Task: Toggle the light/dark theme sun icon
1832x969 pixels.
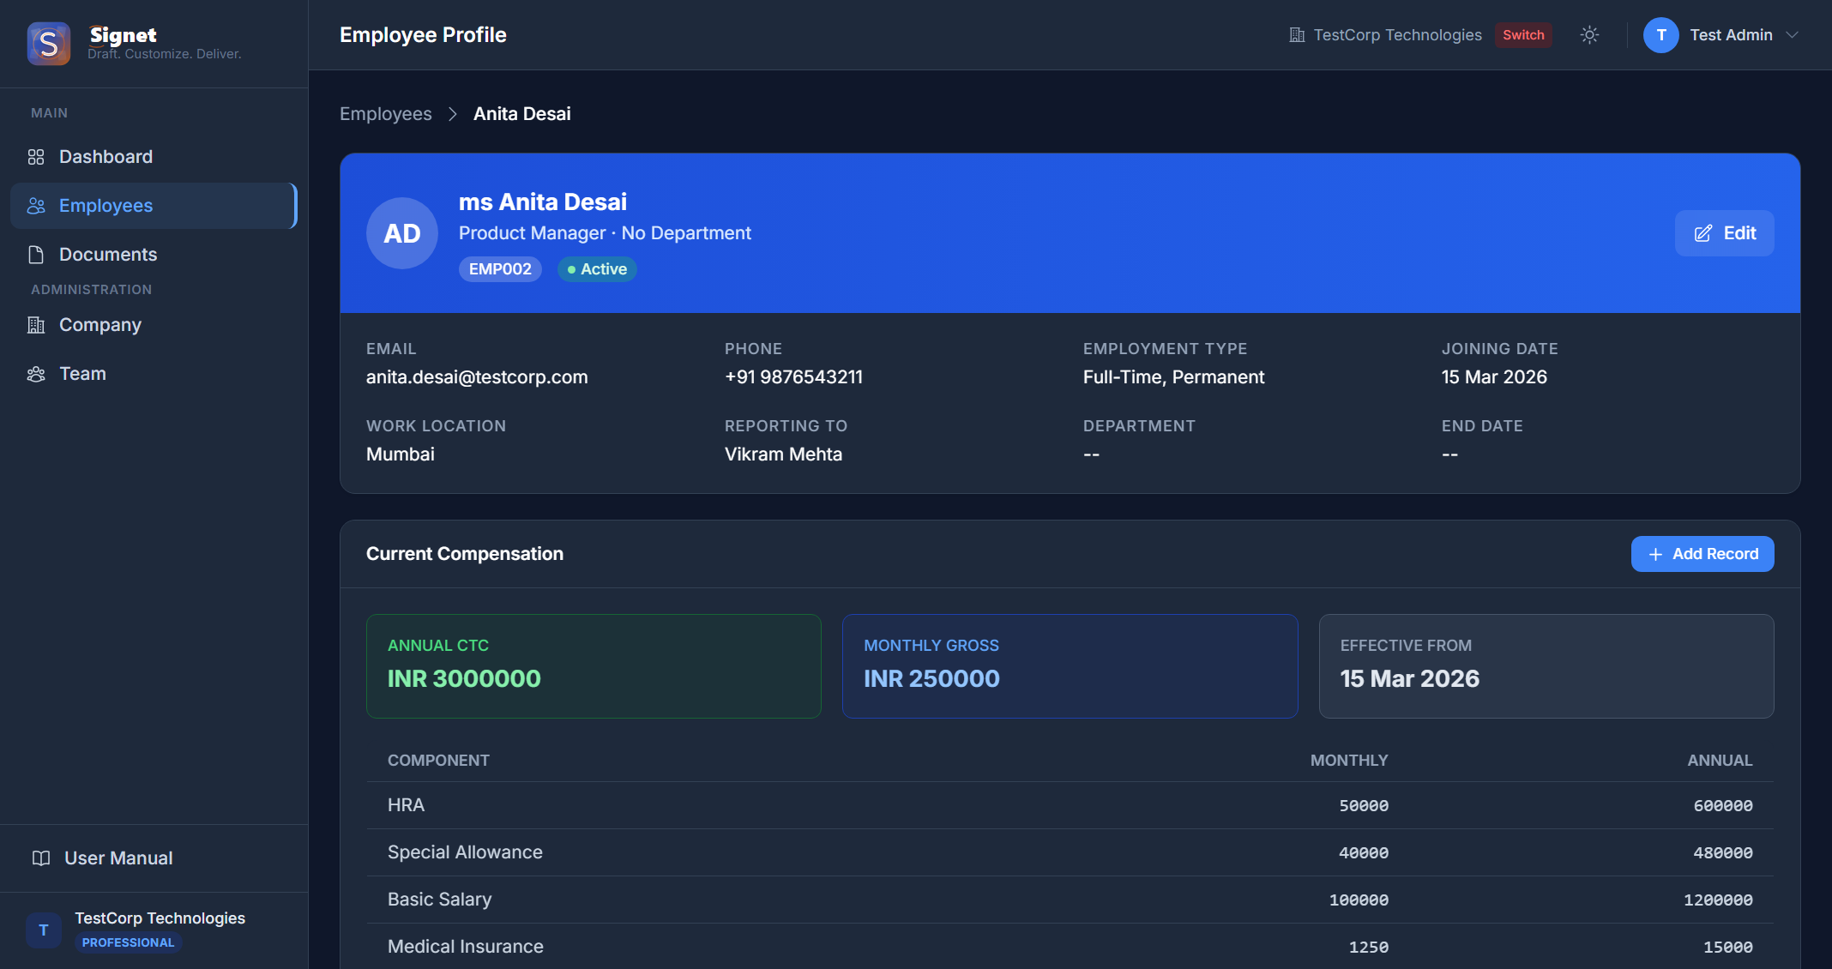Action: coord(1589,35)
